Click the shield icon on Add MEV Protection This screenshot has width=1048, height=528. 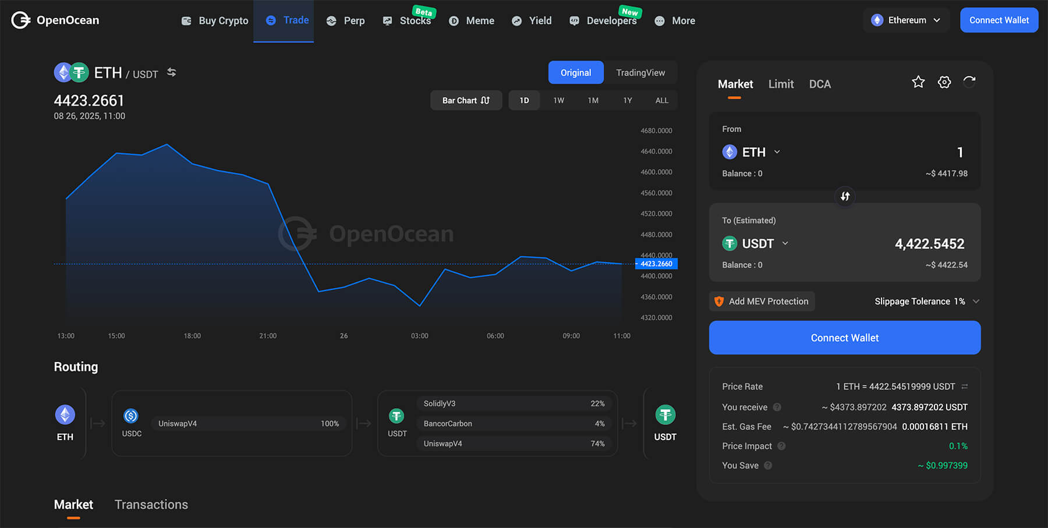(x=719, y=301)
